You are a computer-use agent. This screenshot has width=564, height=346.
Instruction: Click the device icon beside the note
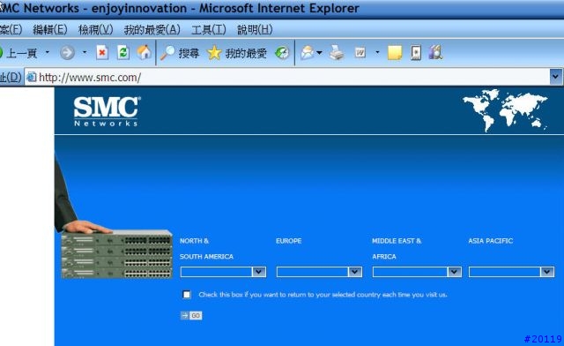click(416, 53)
